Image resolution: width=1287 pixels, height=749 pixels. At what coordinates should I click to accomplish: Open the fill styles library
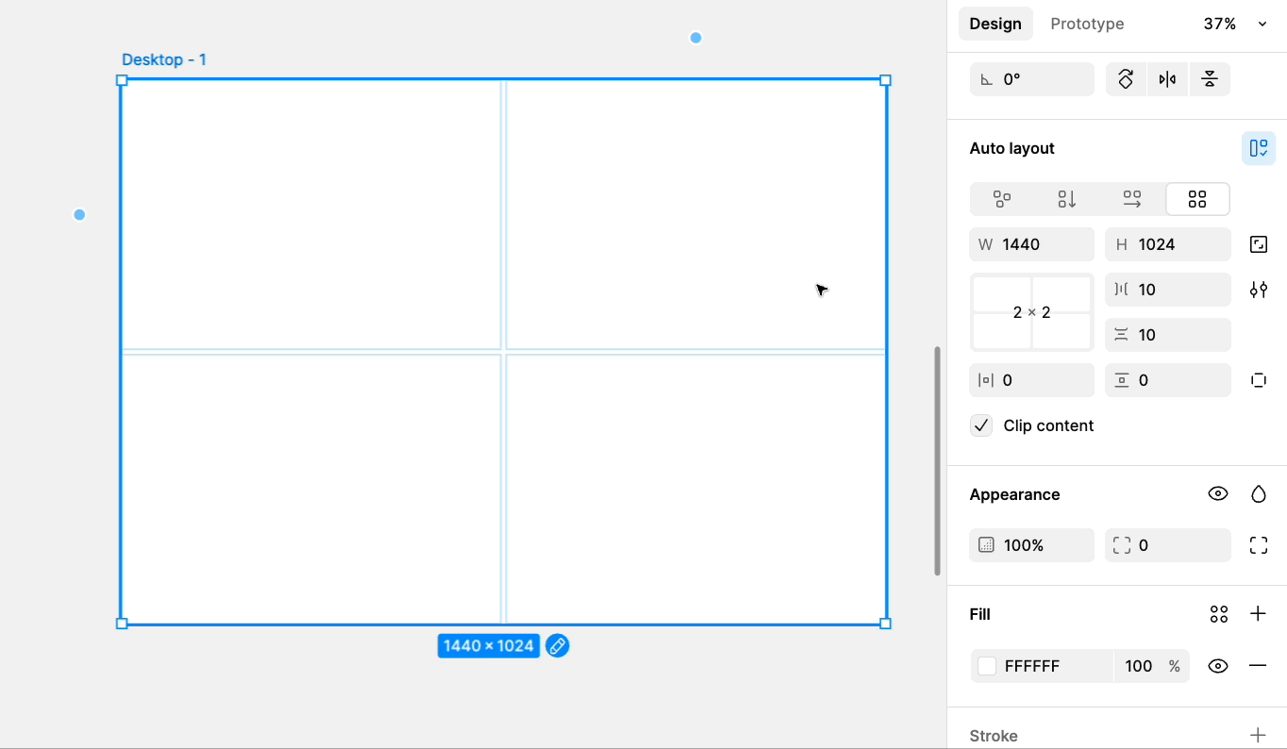point(1218,614)
